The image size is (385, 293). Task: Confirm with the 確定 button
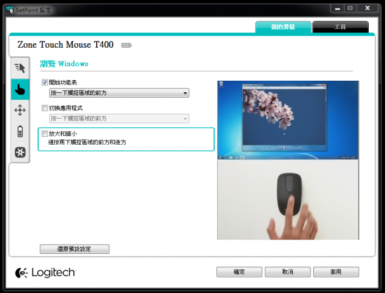click(239, 272)
